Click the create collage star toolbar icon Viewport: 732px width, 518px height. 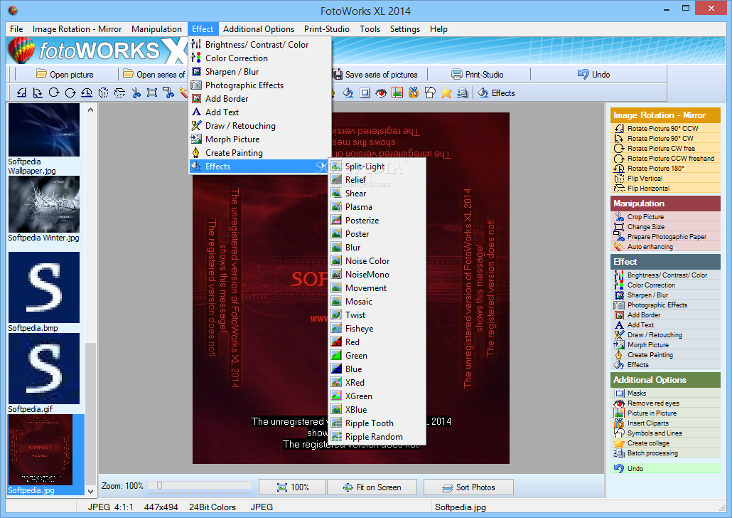point(446,92)
